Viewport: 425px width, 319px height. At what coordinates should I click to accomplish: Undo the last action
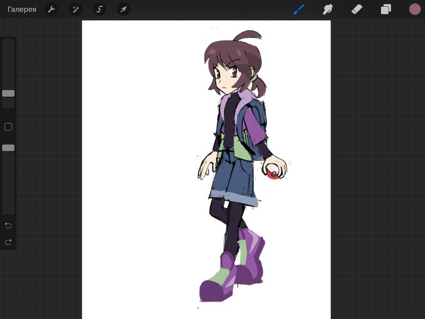click(8, 225)
